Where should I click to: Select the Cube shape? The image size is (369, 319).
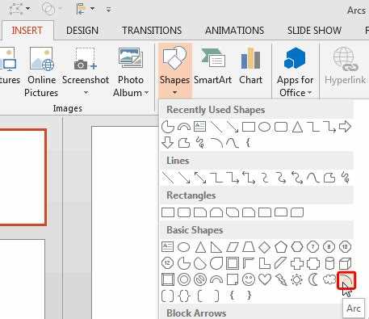pyautogui.click(x=345, y=263)
